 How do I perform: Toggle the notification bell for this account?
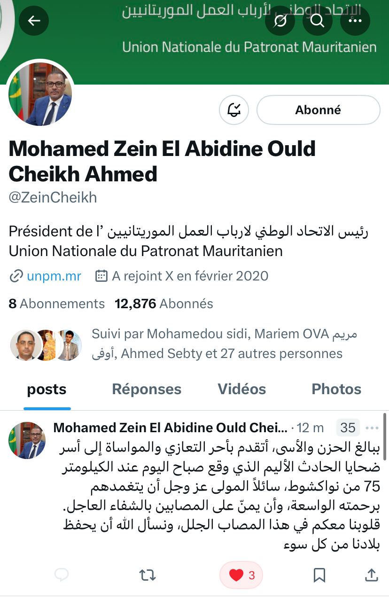[233, 110]
